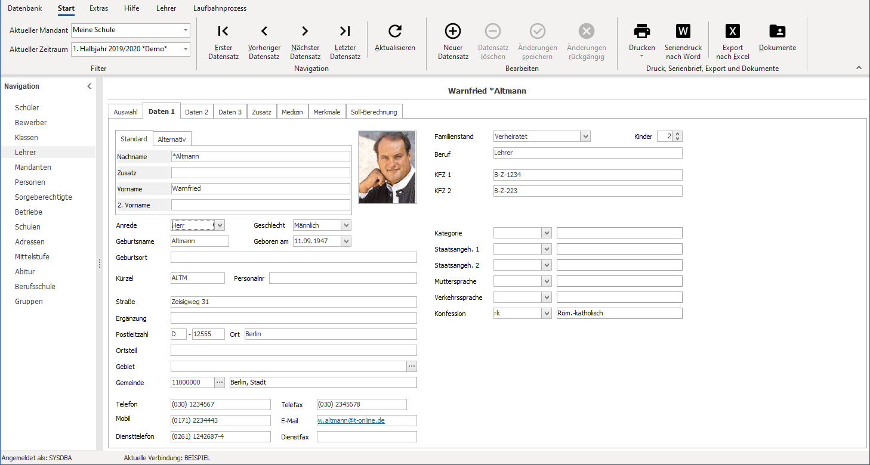The image size is (870, 465).
Task: Open Staatsangeh. 1 dropdown
Action: click(x=547, y=249)
